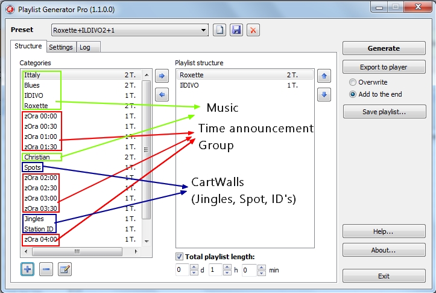Select the zOra 03:00 category
Image resolution: width=436 pixels, height=293 pixels.
tap(81, 198)
